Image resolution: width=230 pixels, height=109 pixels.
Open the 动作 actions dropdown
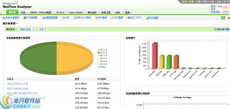coord(42,29)
